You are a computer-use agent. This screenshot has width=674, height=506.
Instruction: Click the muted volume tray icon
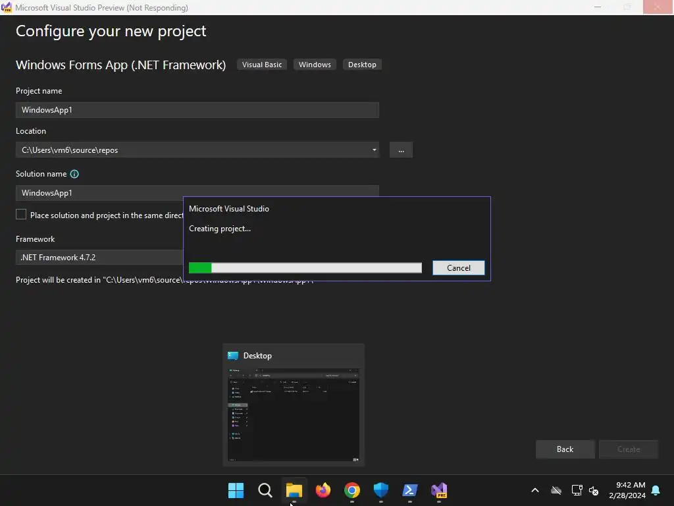[x=594, y=490]
